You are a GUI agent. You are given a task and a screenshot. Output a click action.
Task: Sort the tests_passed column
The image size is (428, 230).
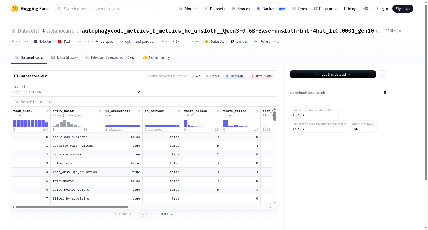coord(218,111)
